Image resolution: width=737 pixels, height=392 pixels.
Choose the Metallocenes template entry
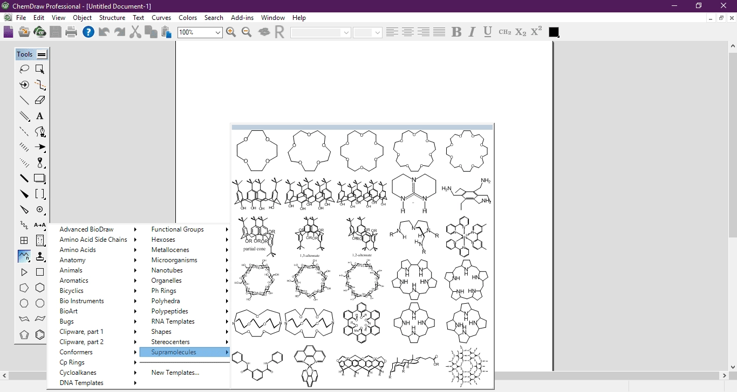[185, 250]
